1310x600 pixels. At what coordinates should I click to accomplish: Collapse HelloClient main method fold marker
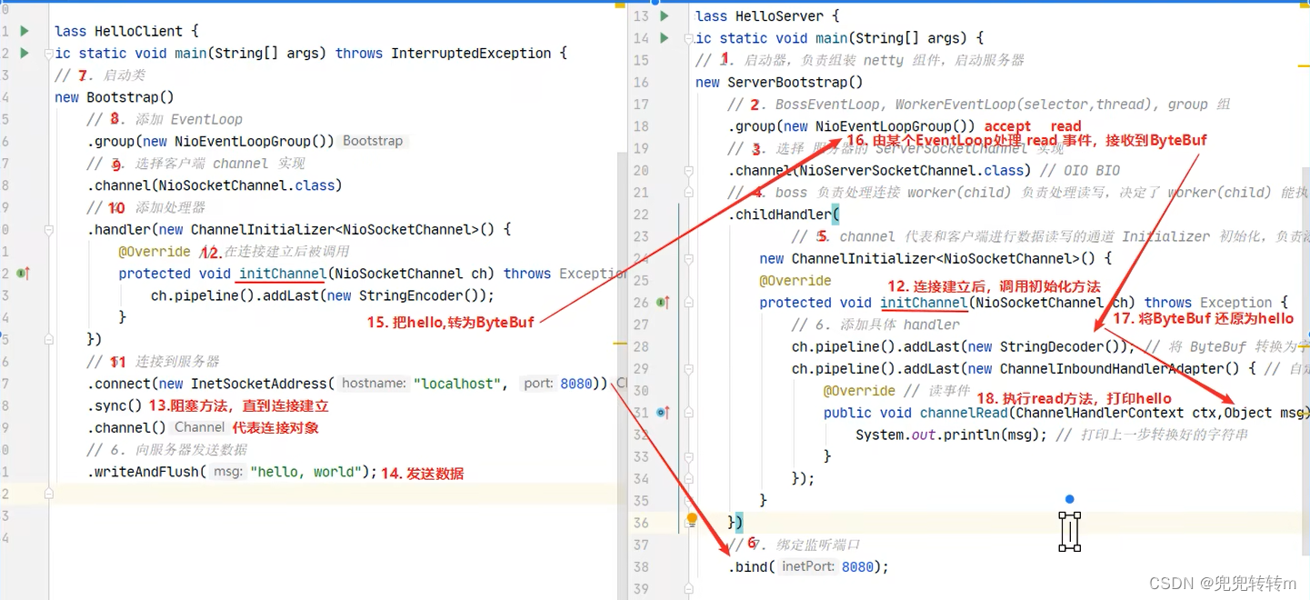(x=48, y=54)
